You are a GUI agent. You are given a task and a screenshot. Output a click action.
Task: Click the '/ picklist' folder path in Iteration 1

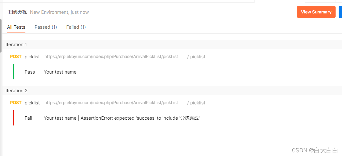click(196, 57)
